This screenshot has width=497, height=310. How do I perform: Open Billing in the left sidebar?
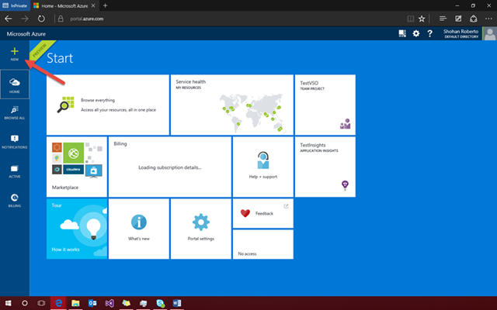15,201
